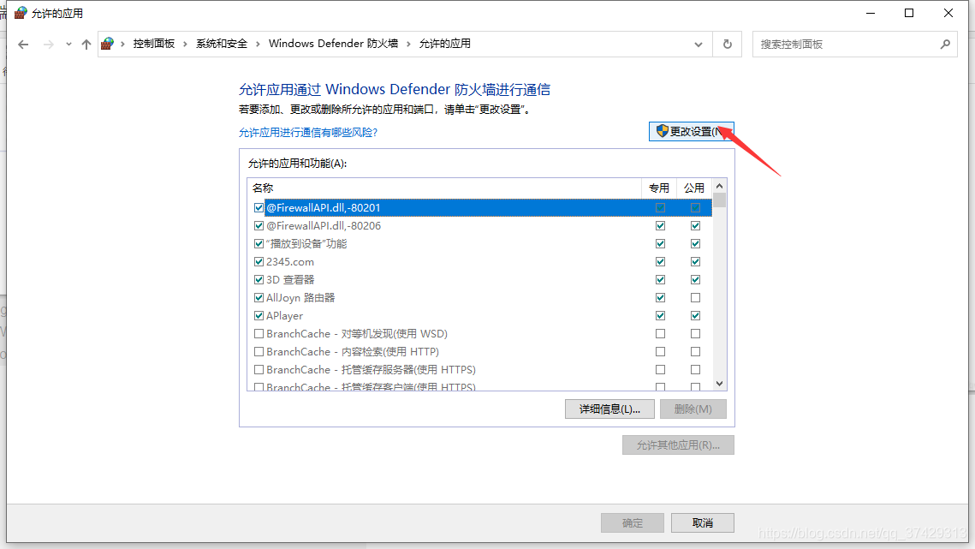Click the firewall icon in address bar
The image size is (975, 549).
click(108, 44)
